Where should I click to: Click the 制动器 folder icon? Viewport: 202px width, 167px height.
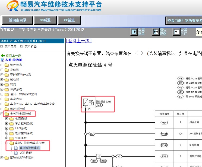[7, 80]
